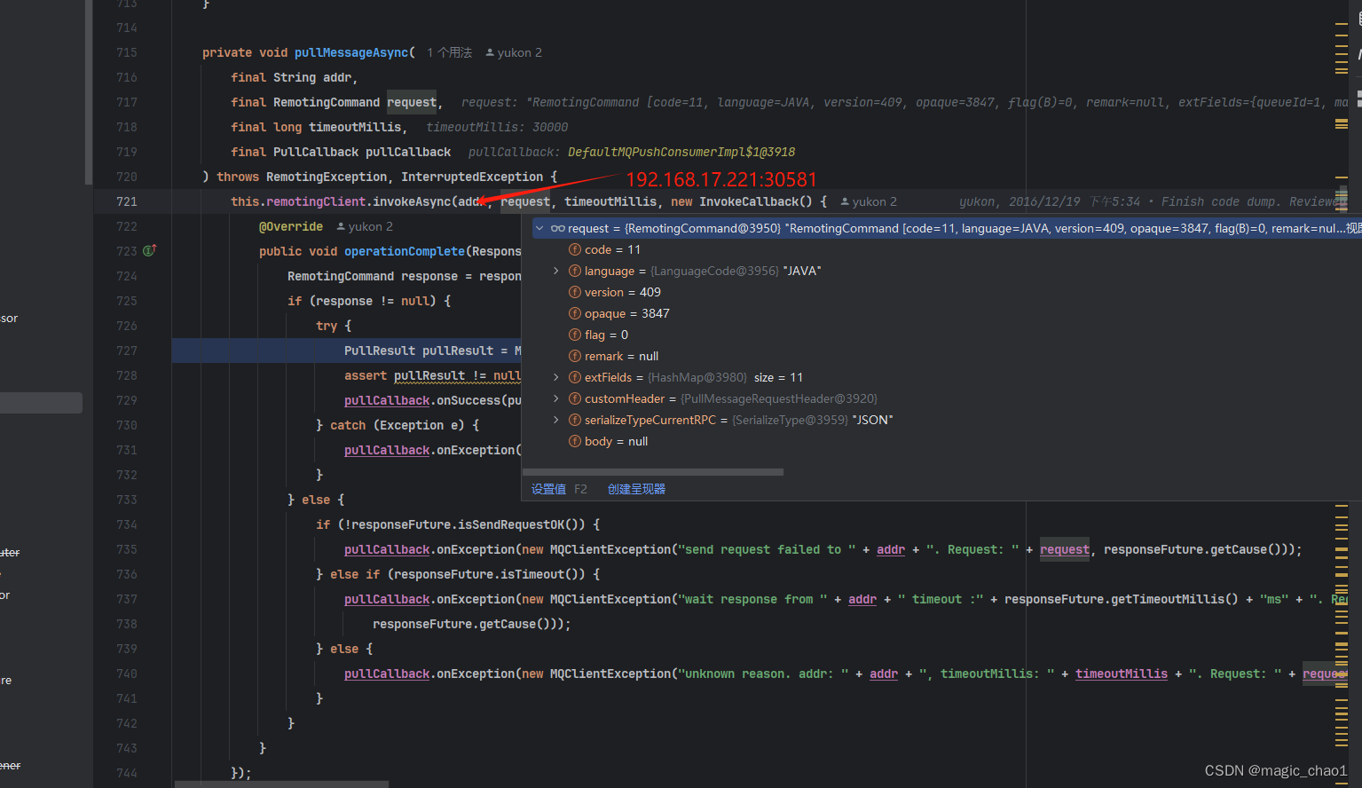Click the horizontal scrollbar in debugger popup
1362x788 pixels.
point(653,472)
